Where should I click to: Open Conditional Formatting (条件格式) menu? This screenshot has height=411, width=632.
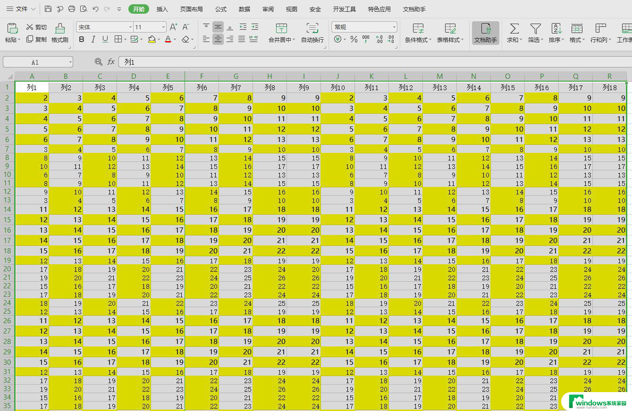[418, 33]
